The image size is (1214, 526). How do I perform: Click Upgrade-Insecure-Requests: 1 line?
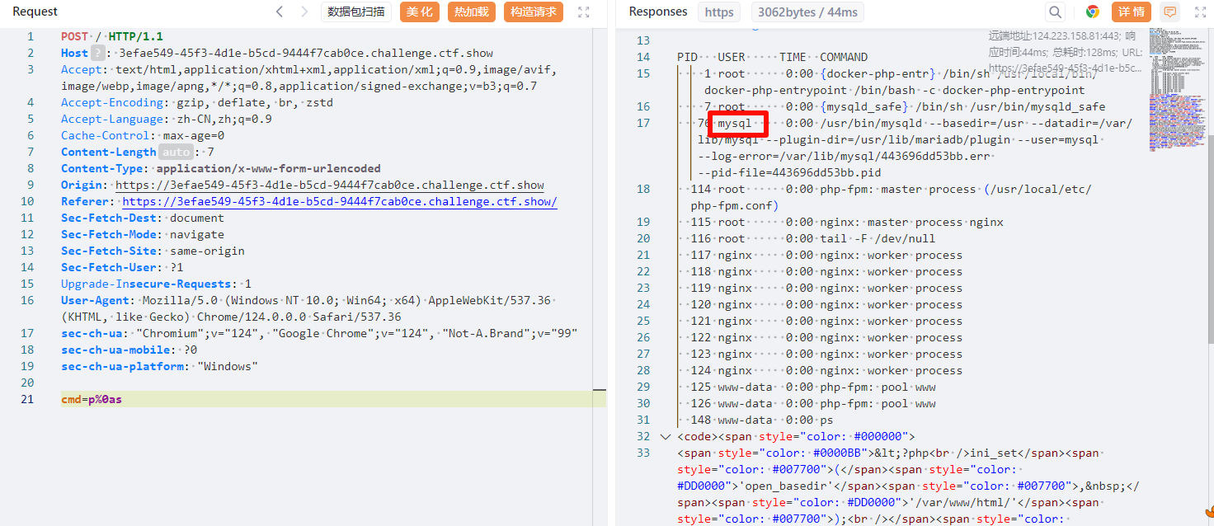(x=157, y=284)
